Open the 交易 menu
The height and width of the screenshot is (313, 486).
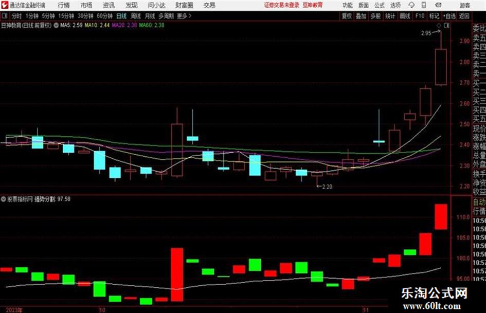pyautogui.click(x=209, y=5)
